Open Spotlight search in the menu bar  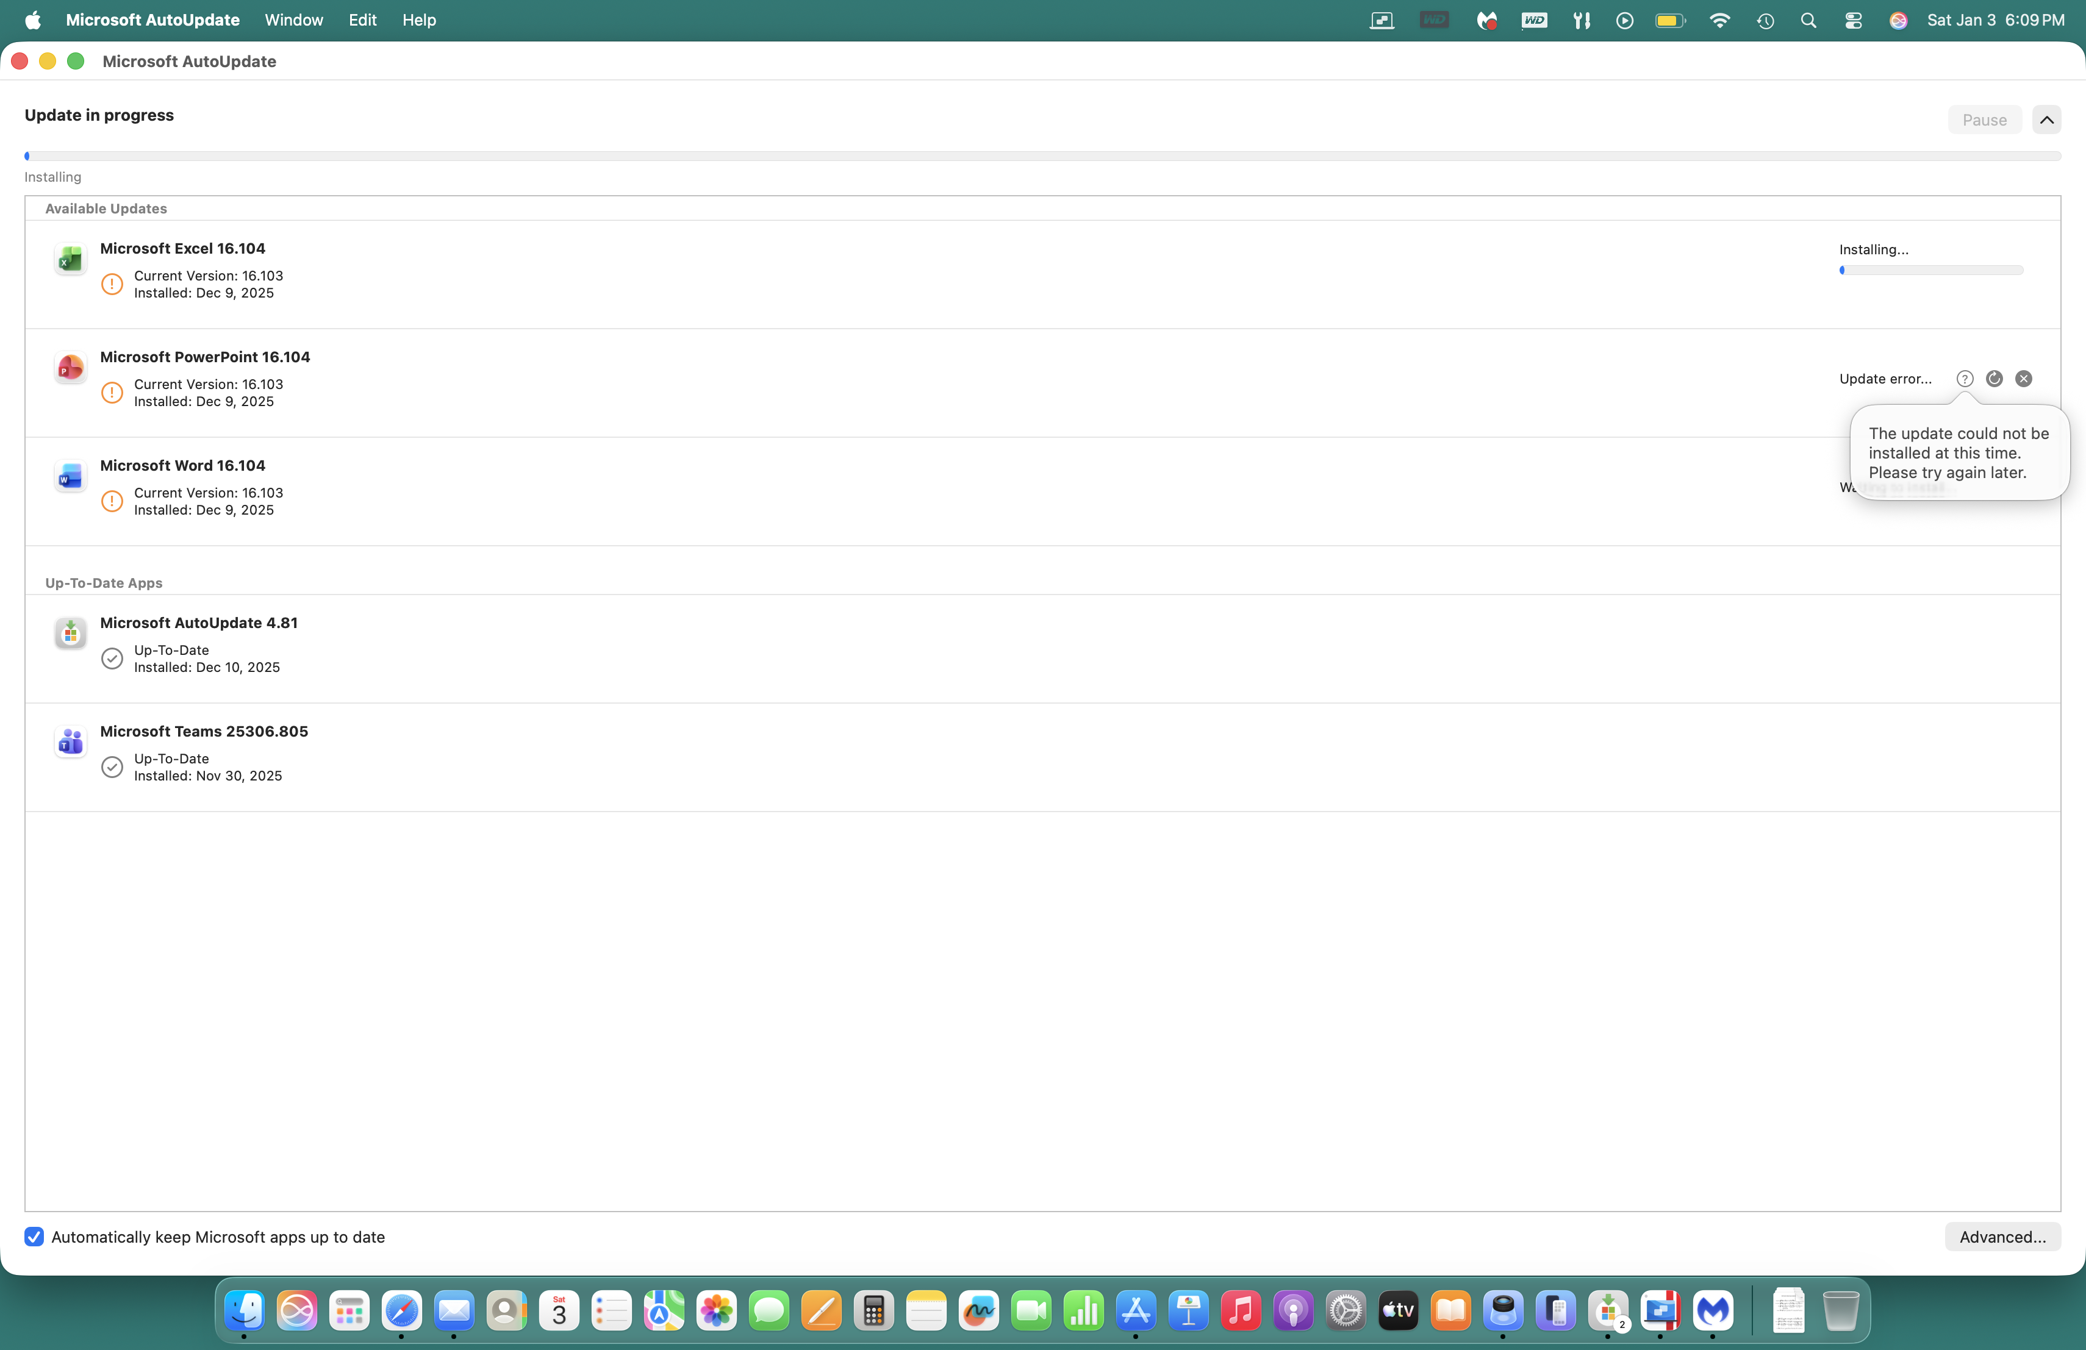click(x=1808, y=20)
